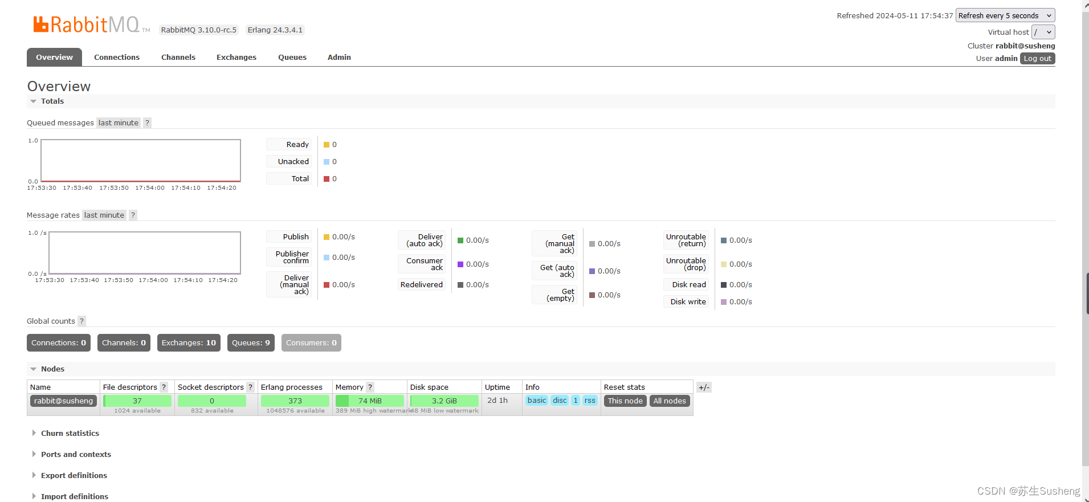1089x502 pixels.
Task: Click the basic info tag
Action: 537,400
